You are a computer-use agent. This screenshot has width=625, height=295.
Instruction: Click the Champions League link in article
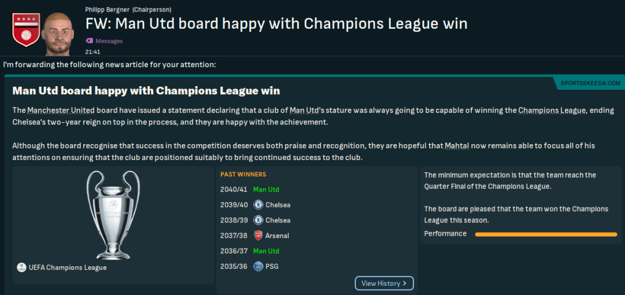pos(552,111)
